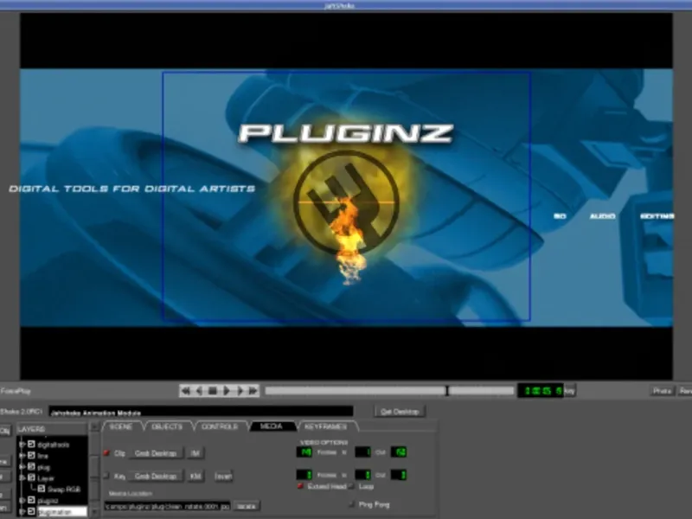692x519 pixels.
Task: Play the animation with the play arrow
Action: coord(227,391)
